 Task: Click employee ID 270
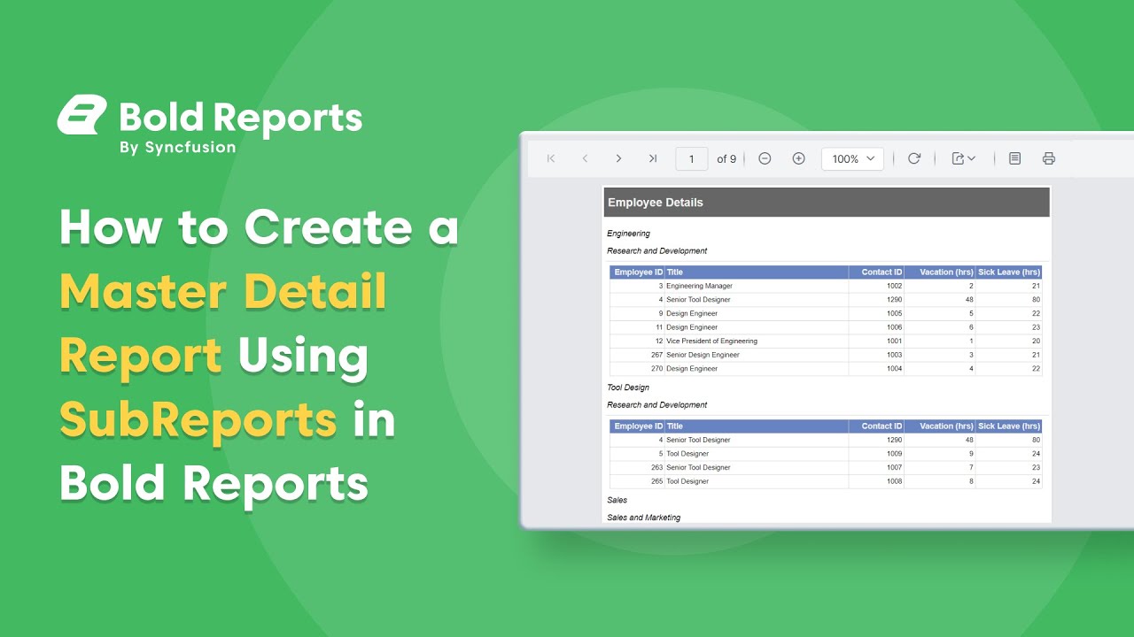coord(656,368)
